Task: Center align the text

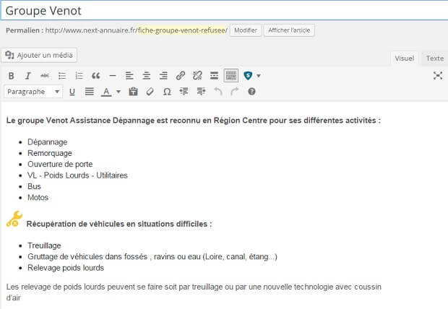Action: [x=146, y=76]
